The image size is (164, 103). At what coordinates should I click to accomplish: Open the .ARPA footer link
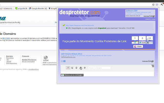pos(8,62)
